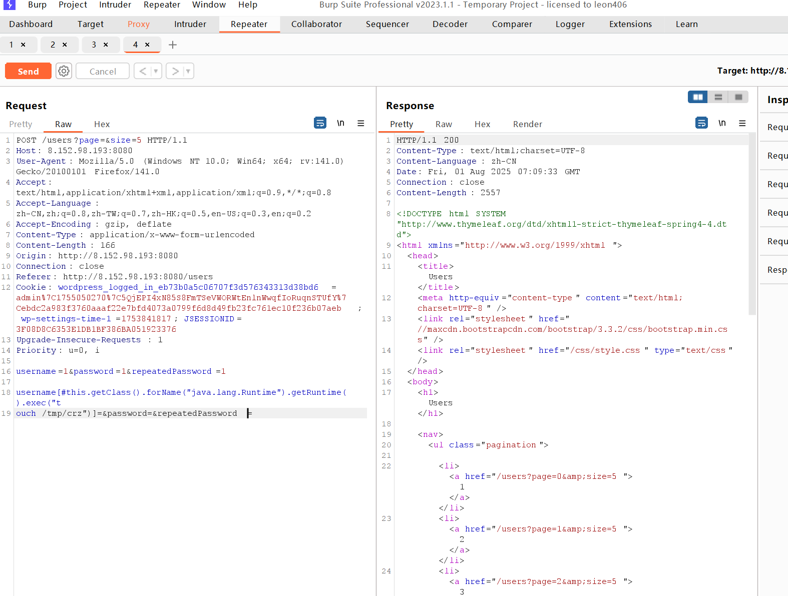Switch to Proxy tab
Viewport: 788px width, 596px height.
(x=139, y=24)
